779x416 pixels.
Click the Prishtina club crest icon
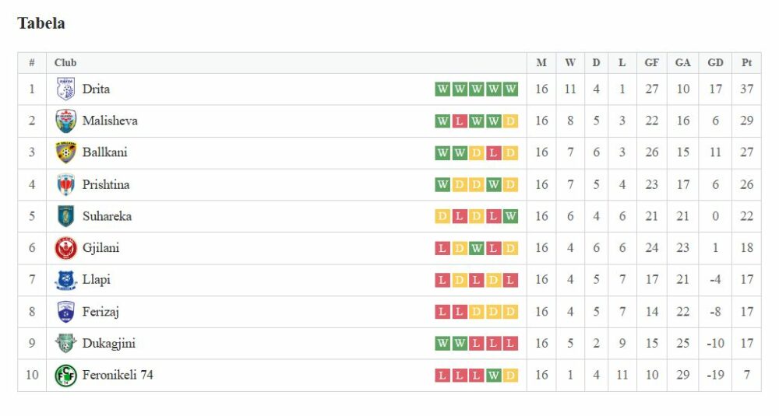tap(65, 184)
